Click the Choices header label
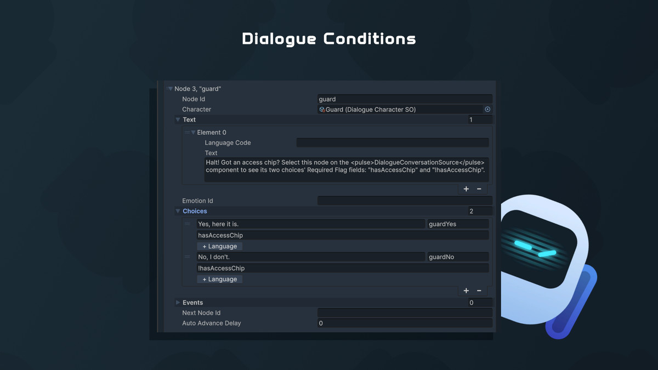Viewport: 658px width, 370px height. tap(195, 211)
